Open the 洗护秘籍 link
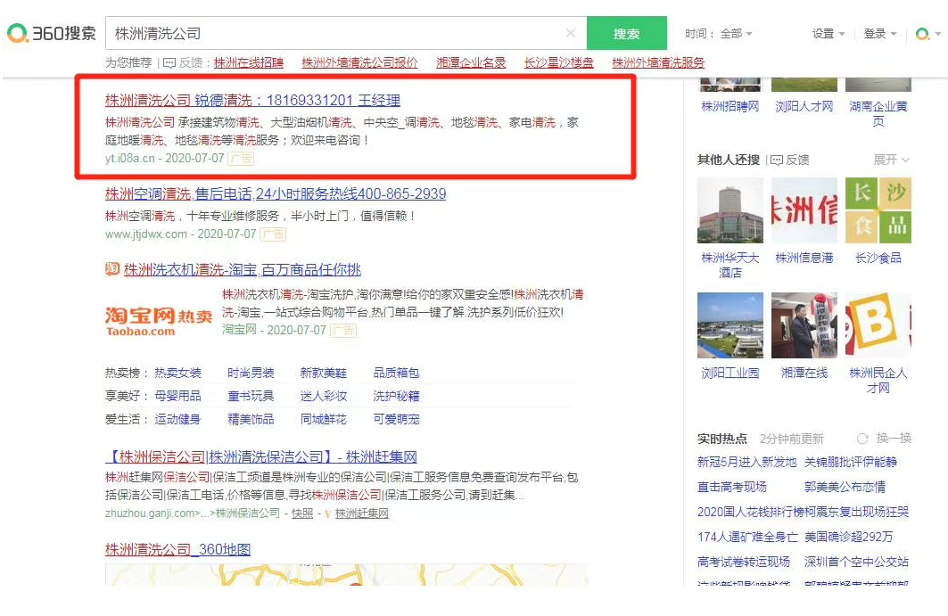The image size is (948, 616). click(x=397, y=396)
